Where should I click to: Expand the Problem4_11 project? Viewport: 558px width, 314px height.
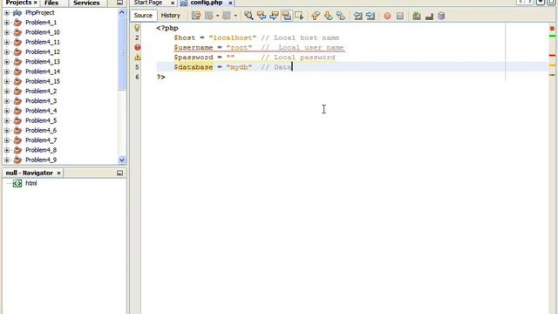click(7, 42)
